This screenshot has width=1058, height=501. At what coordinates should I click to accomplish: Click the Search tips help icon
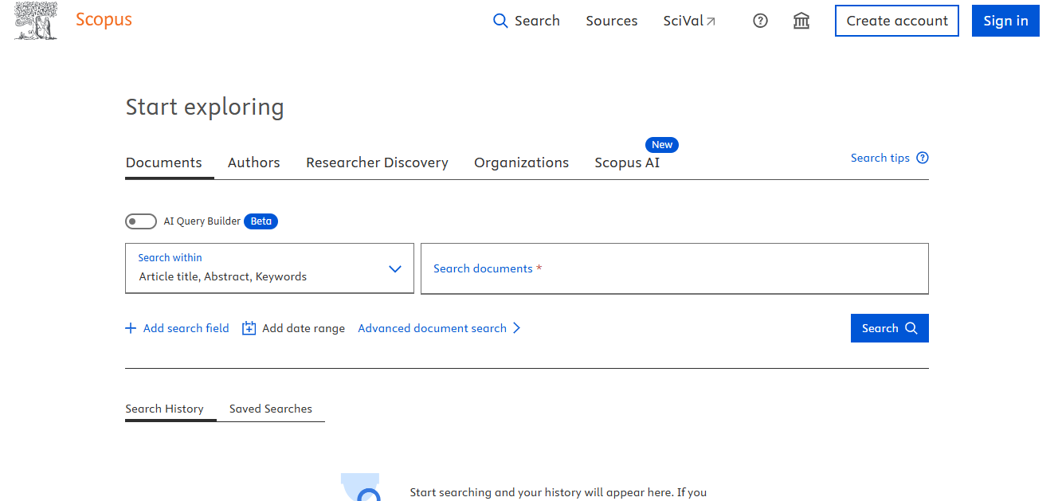[923, 158]
